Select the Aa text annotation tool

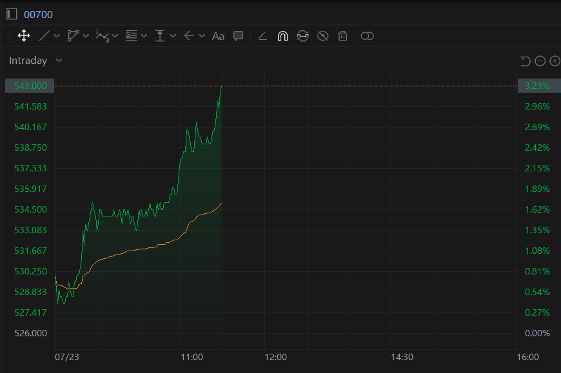(x=218, y=36)
